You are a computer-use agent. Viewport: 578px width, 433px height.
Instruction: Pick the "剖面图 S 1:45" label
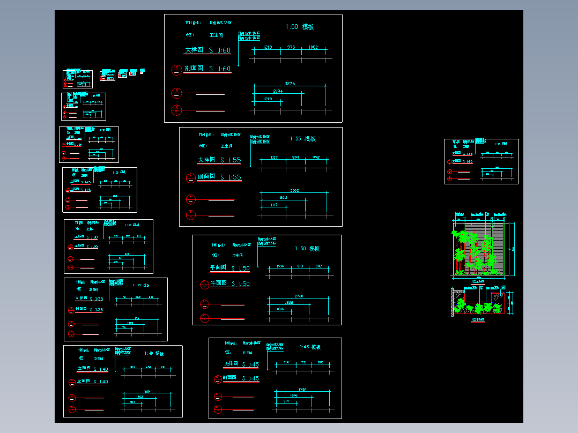click(x=241, y=378)
